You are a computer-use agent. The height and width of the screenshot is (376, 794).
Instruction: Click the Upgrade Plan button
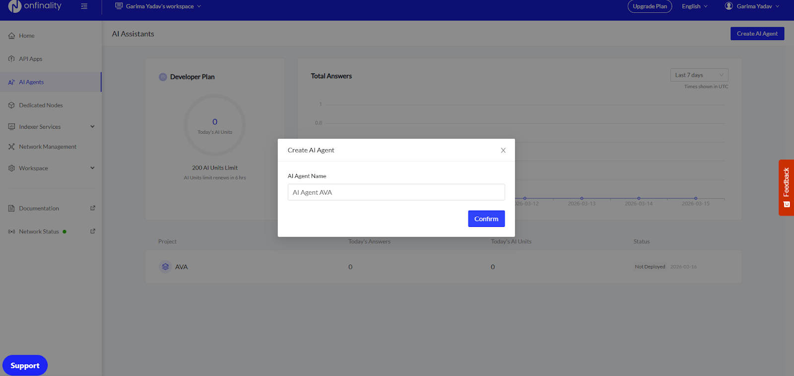pyautogui.click(x=650, y=6)
